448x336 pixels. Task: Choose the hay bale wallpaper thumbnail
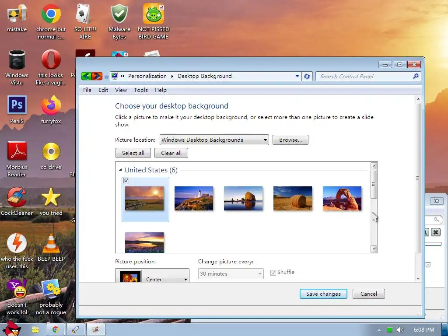pos(293,198)
